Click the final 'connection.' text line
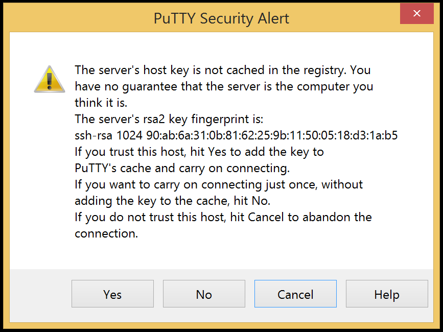Screen dimensions: 443x332 coord(106,234)
